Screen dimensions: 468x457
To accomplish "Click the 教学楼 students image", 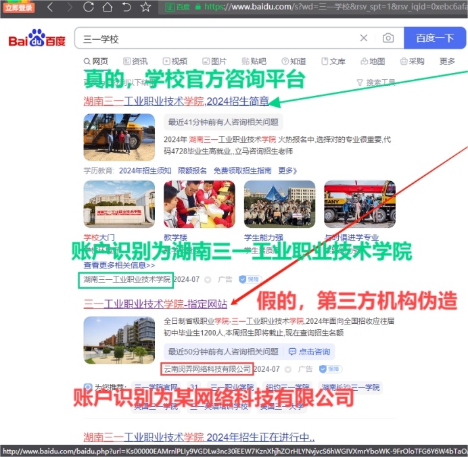I will tap(199, 204).
